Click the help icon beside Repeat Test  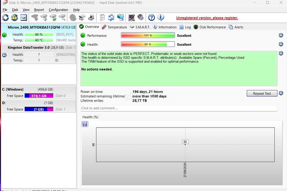click(281, 93)
